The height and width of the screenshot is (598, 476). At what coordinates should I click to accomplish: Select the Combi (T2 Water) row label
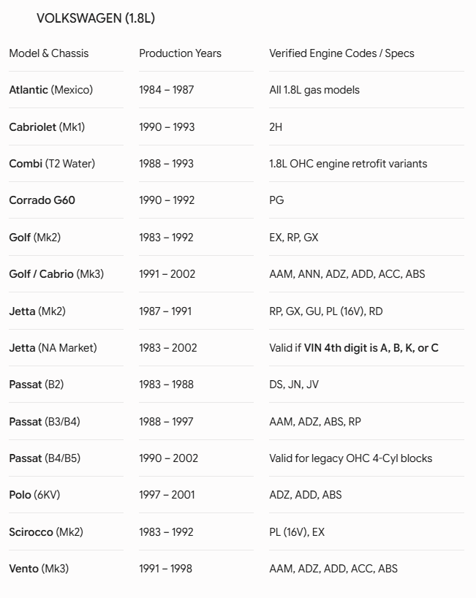(x=52, y=164)
